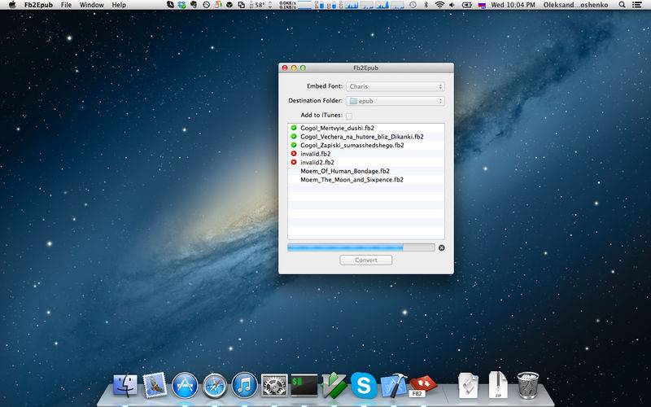Launch Skype from the Dock
651x407 pixels.
point(364,385)
